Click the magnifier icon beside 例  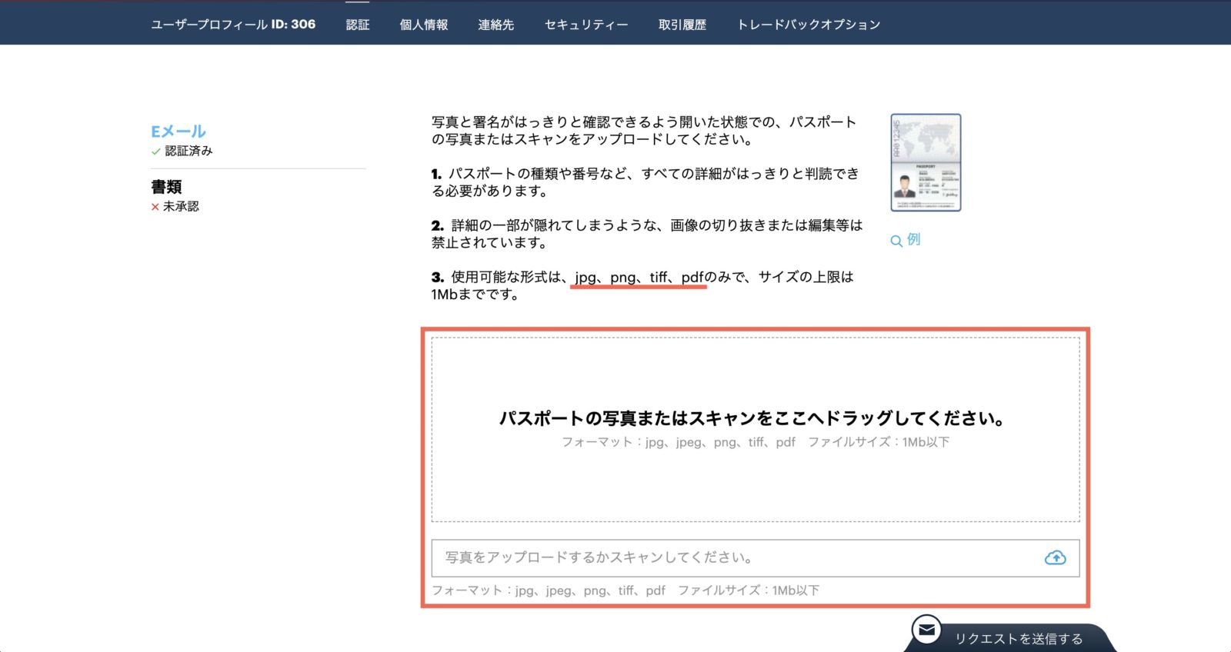click(x=896, y=241)
